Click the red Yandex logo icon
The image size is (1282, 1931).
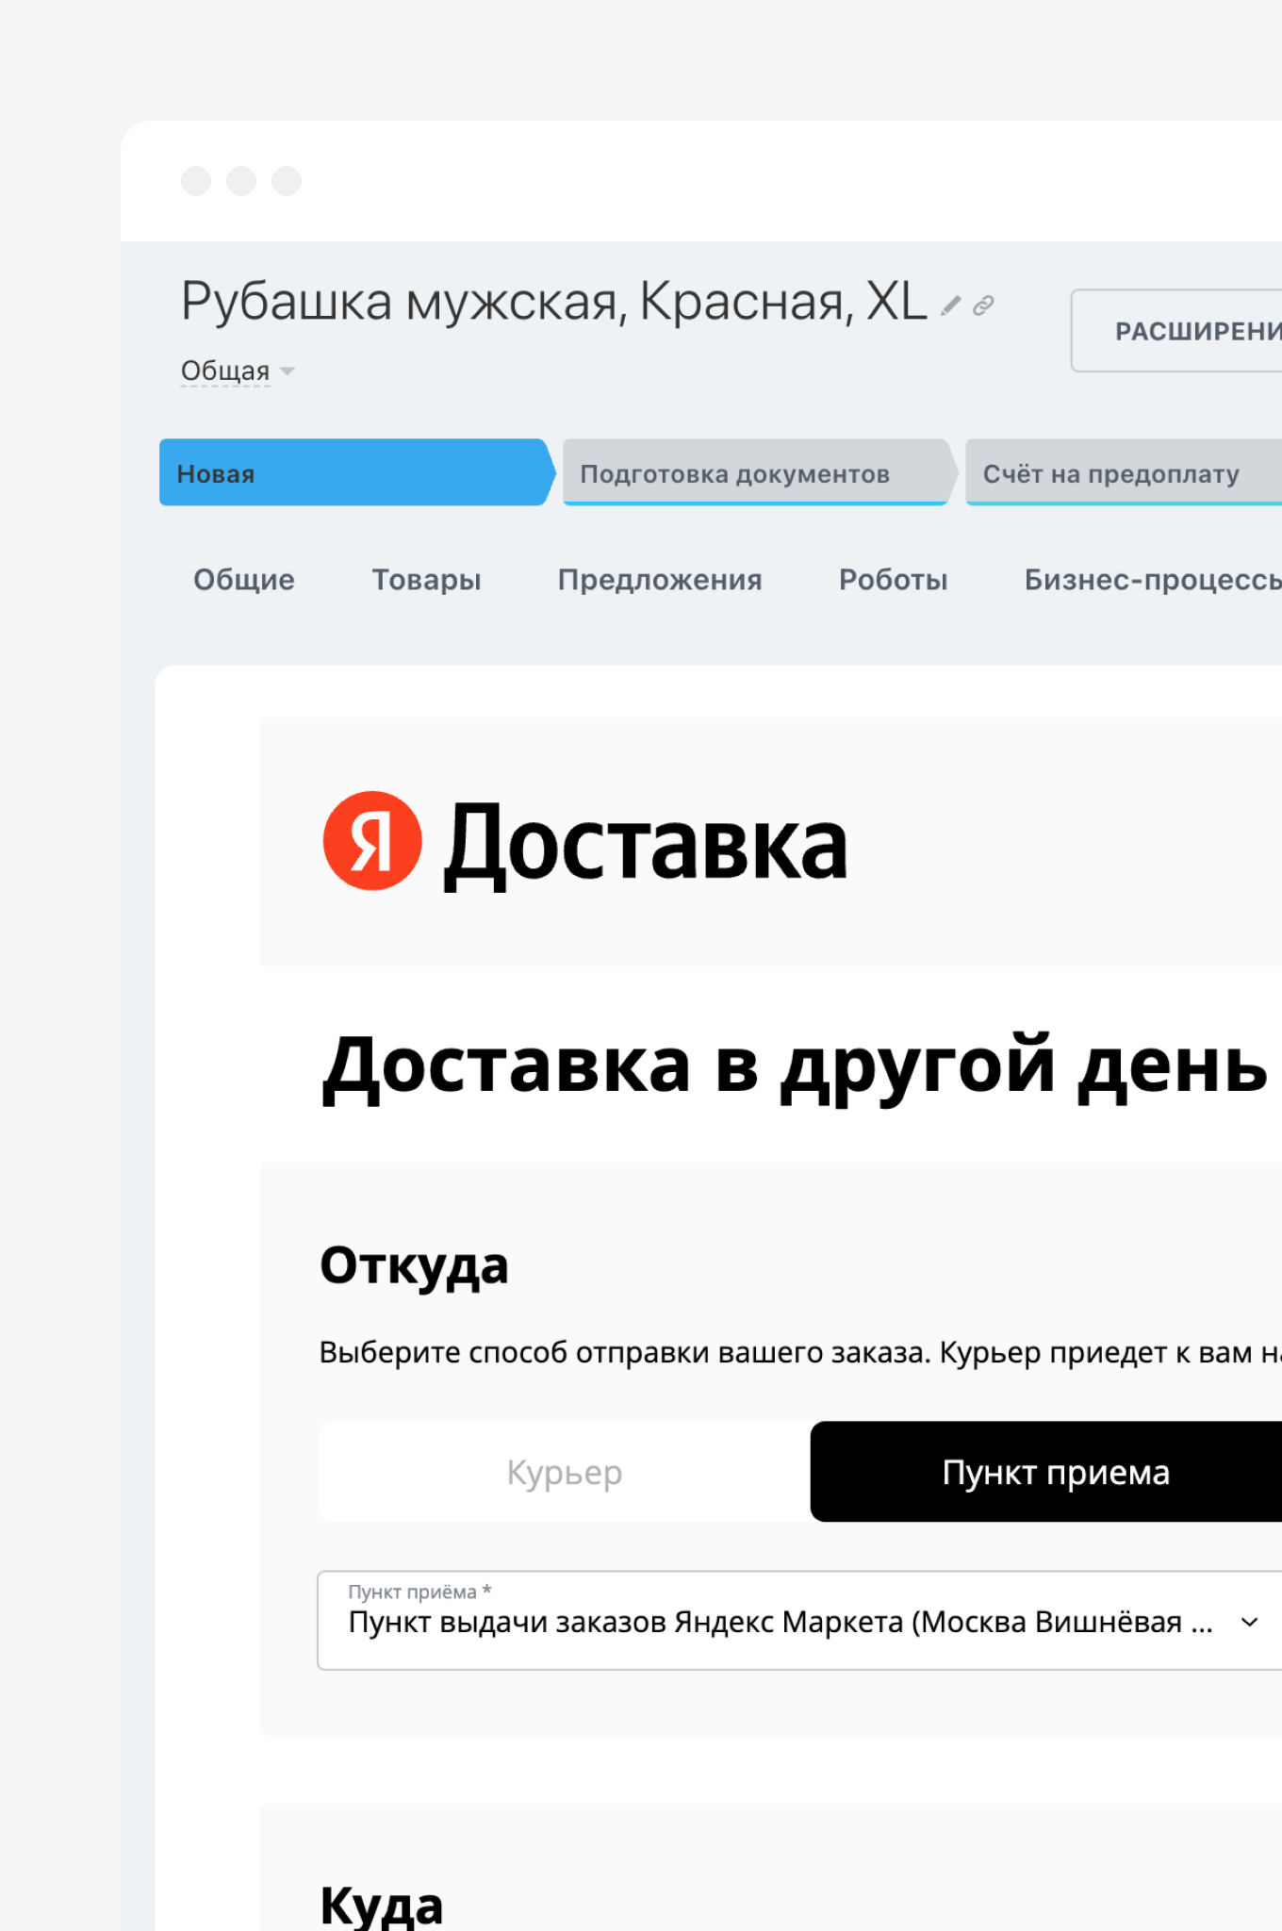pos(371,841)
